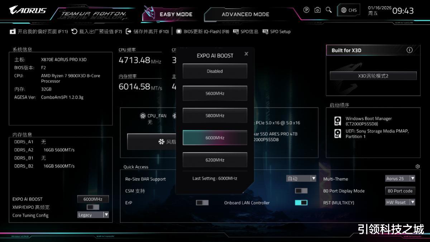430x242 pixels.
Task: Click memory frequency value 6014.58
Action: click(x=134, y=86)
